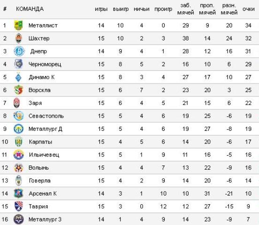Click the игры column header
Screen dimensions: 259x225
click(101, 9)
